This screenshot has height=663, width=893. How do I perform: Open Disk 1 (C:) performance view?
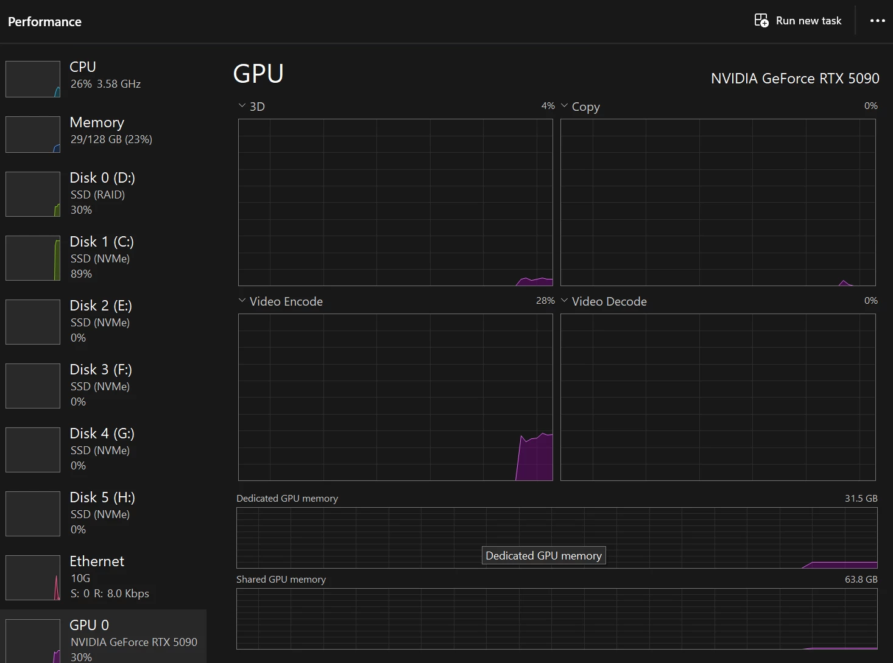click(104, 258)
